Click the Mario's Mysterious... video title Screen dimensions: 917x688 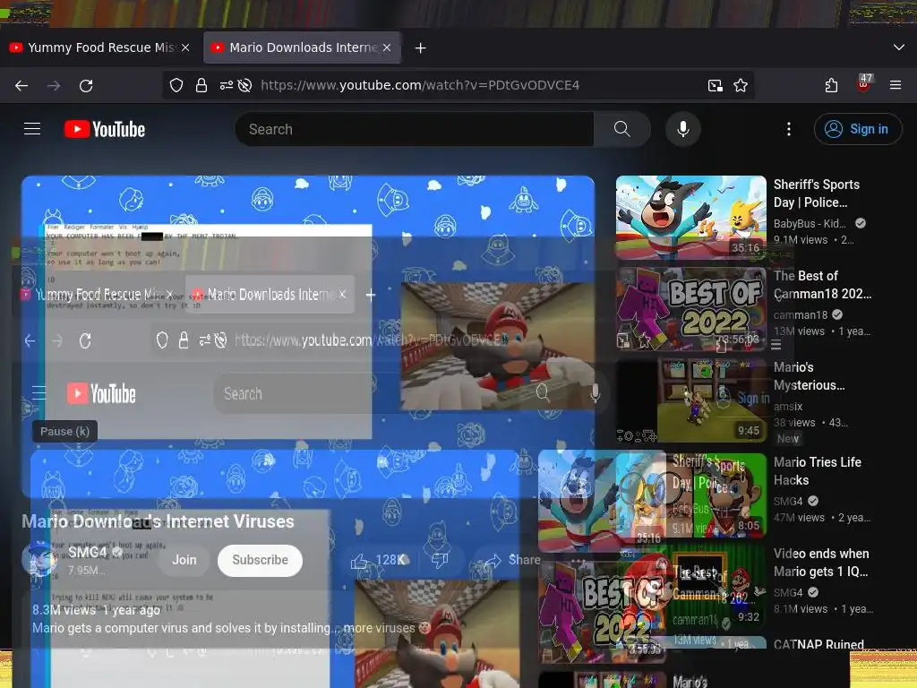click(809, 375)
